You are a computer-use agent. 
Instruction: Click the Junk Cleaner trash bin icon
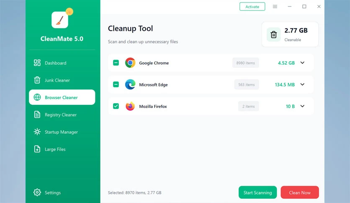(x=37, y=80)
